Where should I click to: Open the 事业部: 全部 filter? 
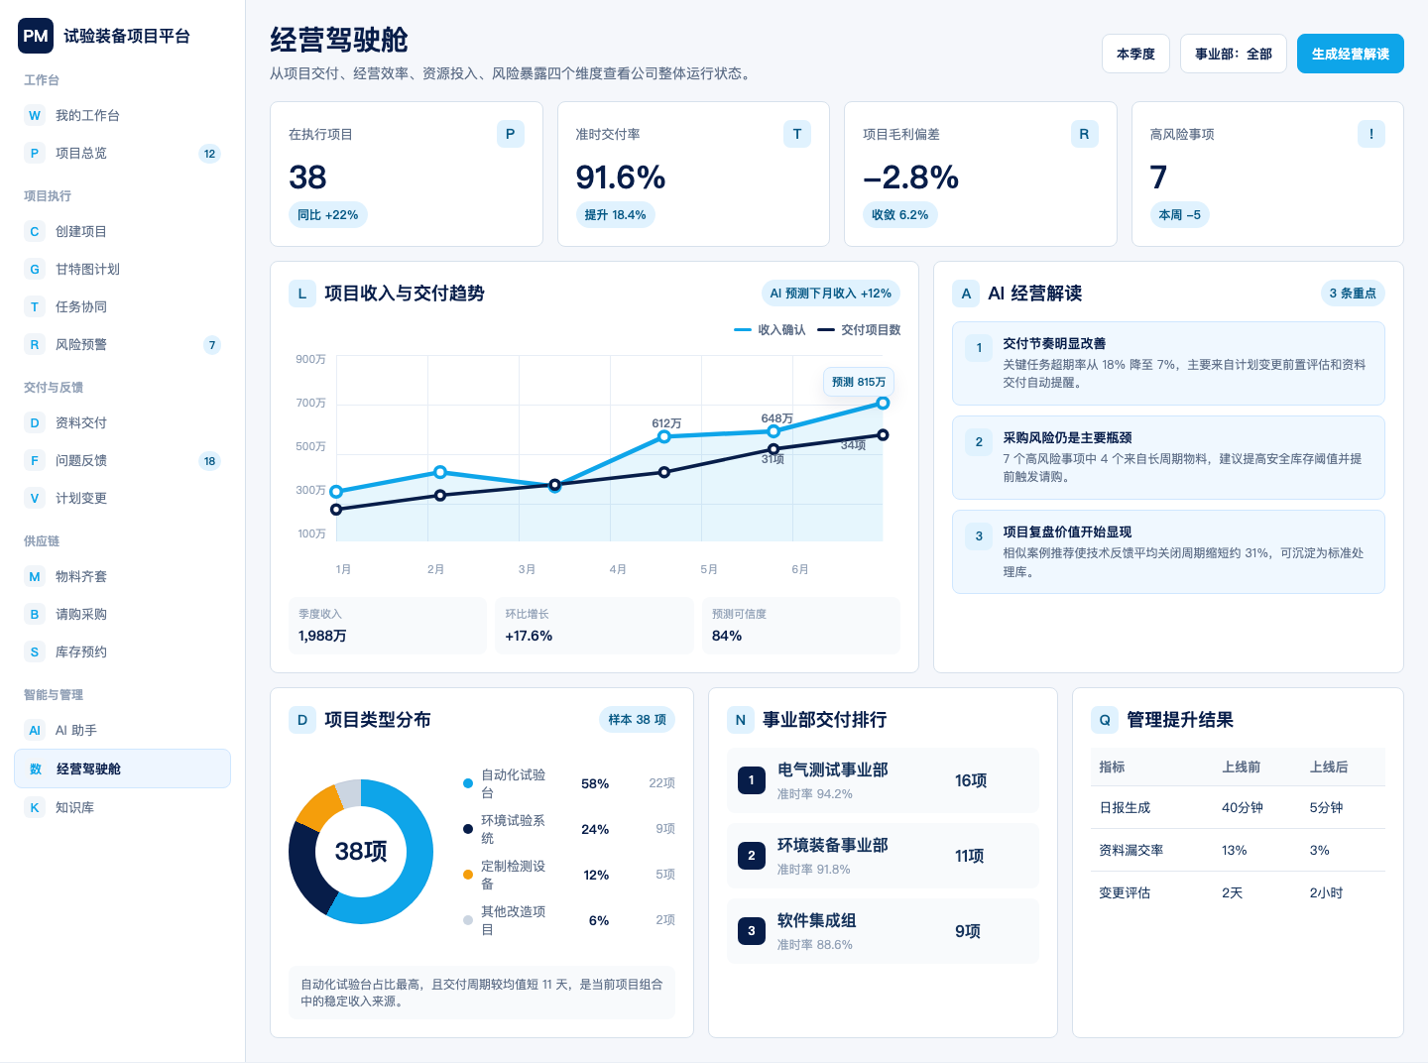[x=1234, y=54]
